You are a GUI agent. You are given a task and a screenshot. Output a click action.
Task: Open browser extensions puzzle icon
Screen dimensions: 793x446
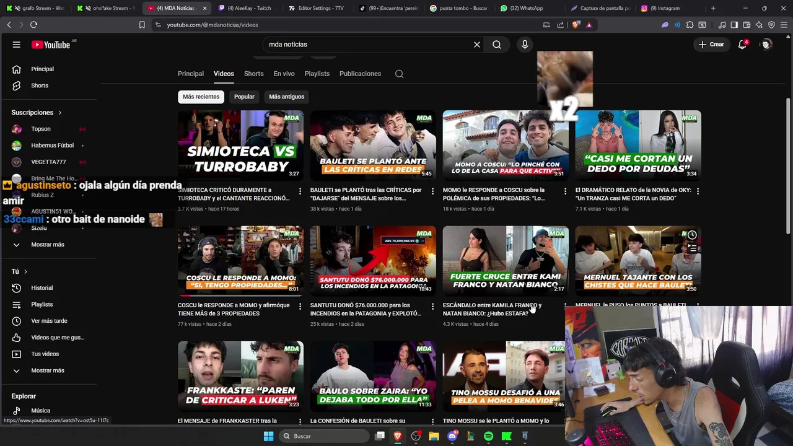click(690, 25)
